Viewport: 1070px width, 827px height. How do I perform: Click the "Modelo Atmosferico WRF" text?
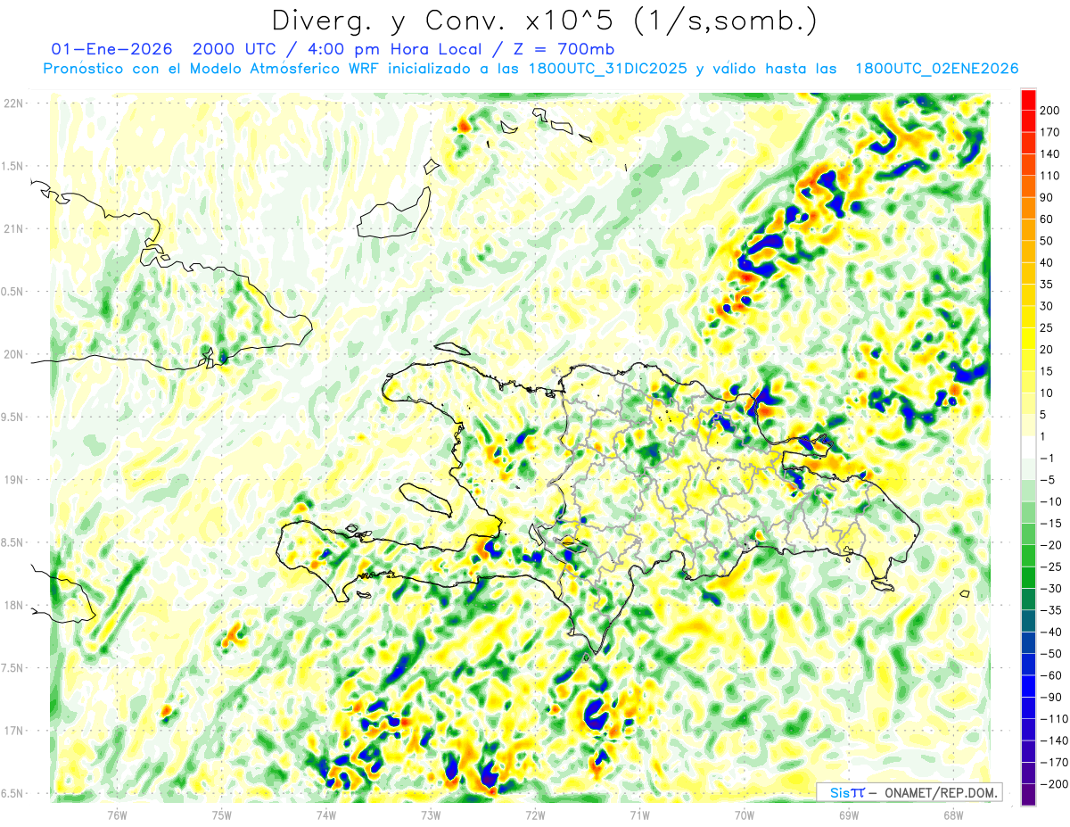[283, 69]
